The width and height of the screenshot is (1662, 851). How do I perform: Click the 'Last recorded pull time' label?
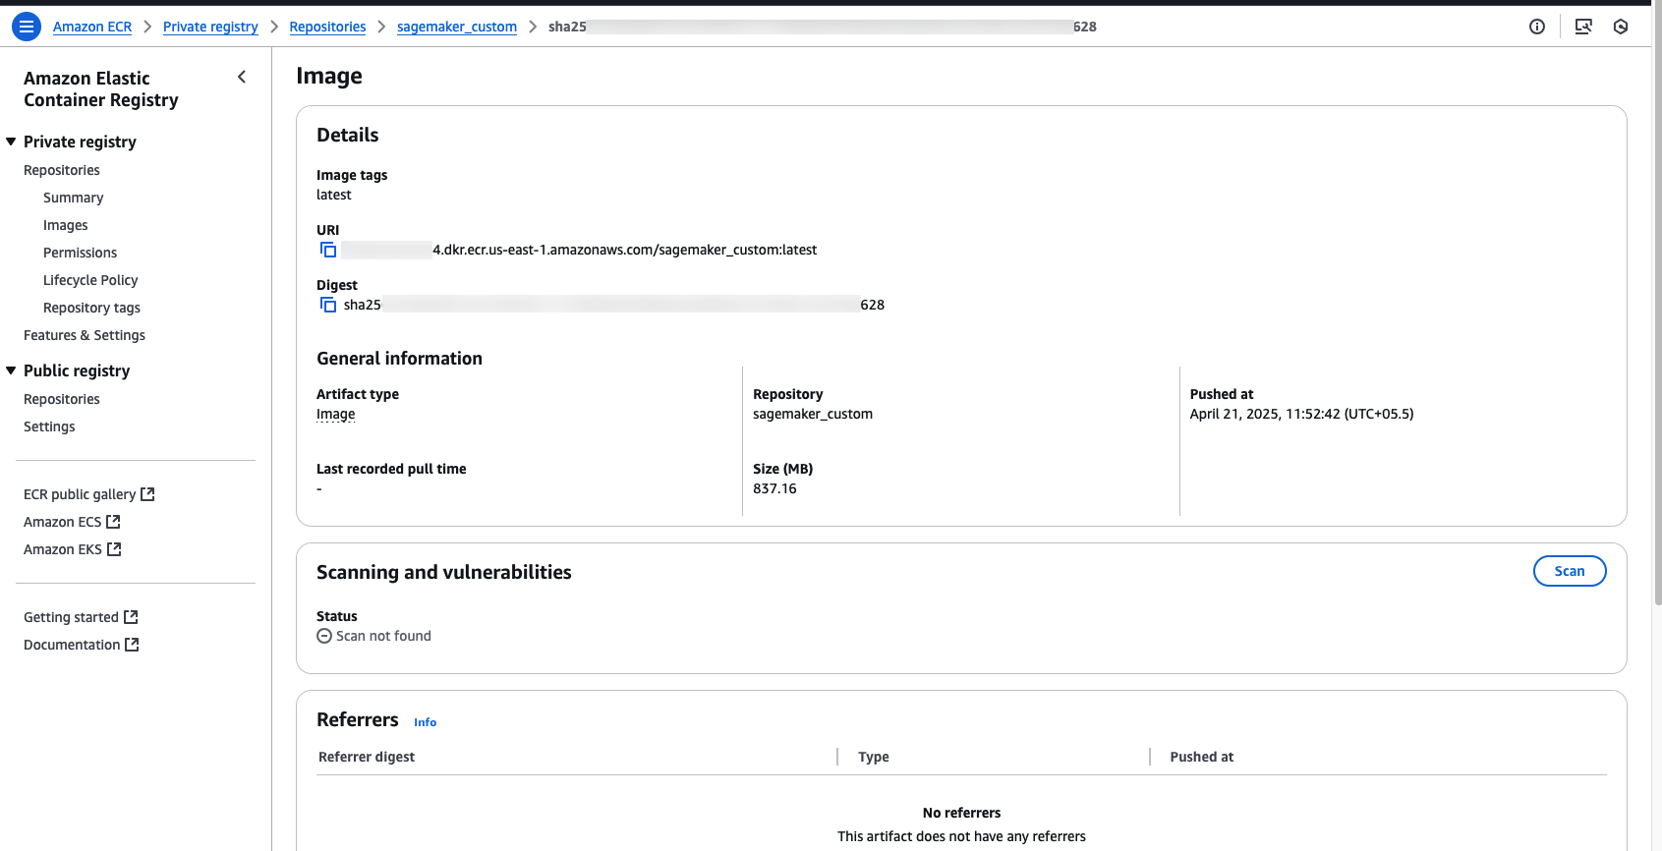(x=391, y=469)
